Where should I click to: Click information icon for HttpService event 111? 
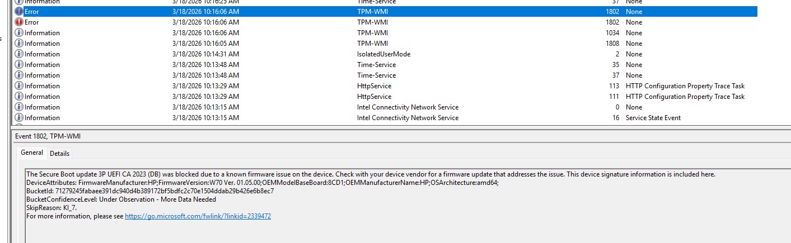click(x=19, y=97)
